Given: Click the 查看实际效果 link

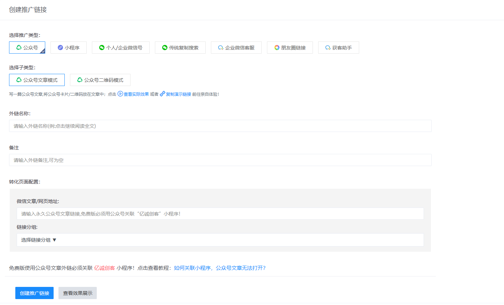Looking at the screenshot, I should coord(136,93).
